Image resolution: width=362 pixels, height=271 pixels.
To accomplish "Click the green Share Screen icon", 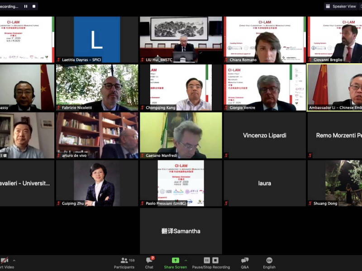I will [x=176, y=261].
